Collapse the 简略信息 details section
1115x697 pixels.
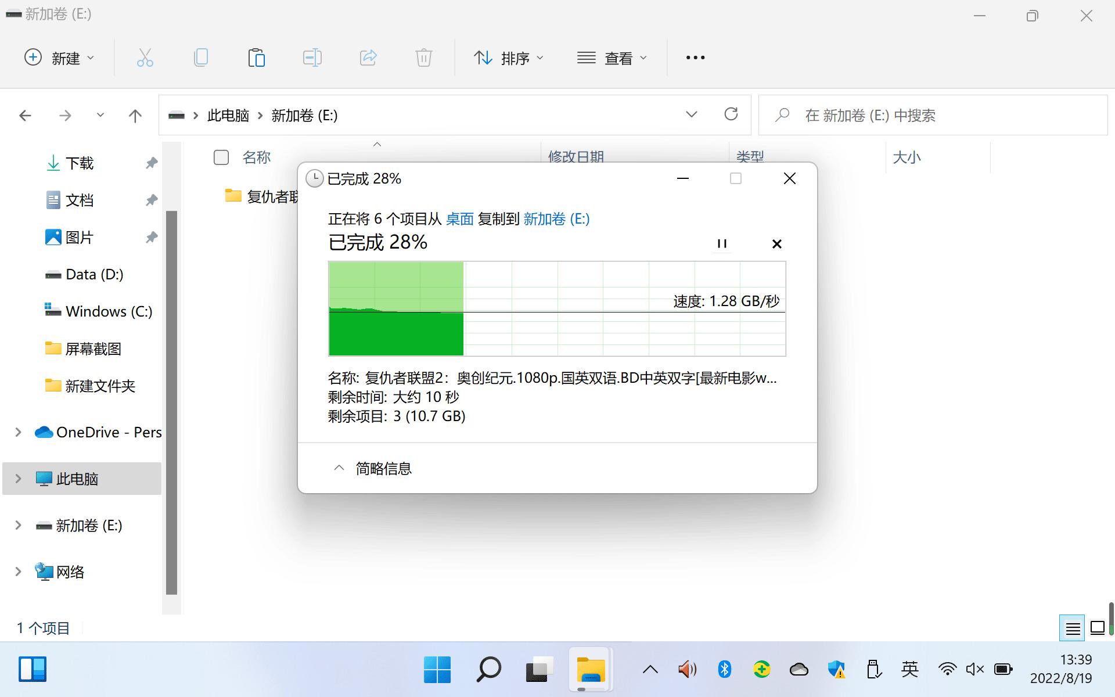[x=339, y=468]
